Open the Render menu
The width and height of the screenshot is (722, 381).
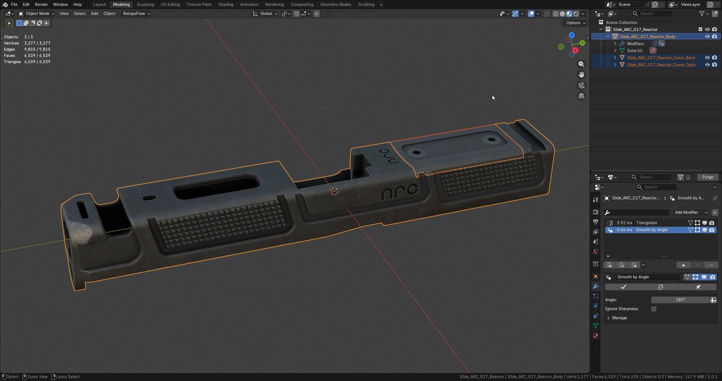pyautogui.click(x=41, y=4)
